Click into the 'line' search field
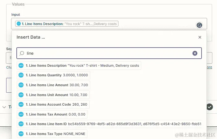The width and height of the screenshot is (217, 139). pos(109,53)
